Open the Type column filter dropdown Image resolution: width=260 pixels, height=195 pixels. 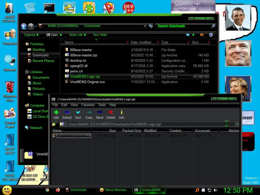(x=188, y=42)
